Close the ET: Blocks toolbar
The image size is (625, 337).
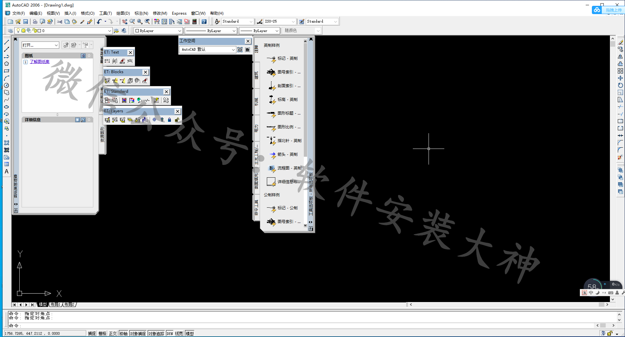(x=145, y=72)
